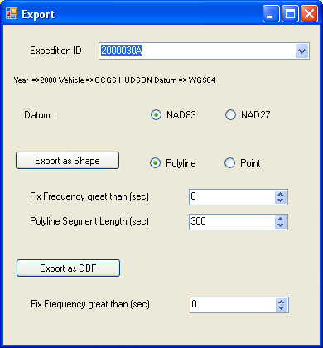The width and height of the screenshot is (323, 348).
Task: Select the NAD83 datum radio button
Action: click(x=156, y=114)
